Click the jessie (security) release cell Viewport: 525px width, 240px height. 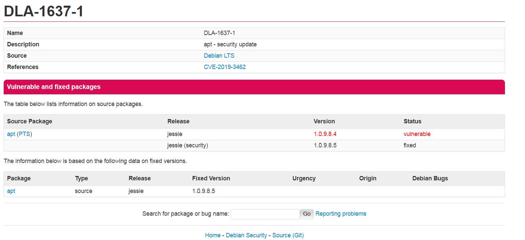click(x=187, y=145)
